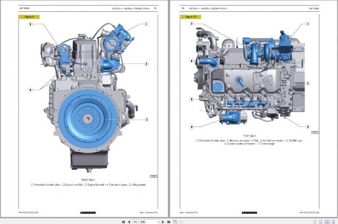Click the Section 1 General Specifications header on left page

point(131,8)
